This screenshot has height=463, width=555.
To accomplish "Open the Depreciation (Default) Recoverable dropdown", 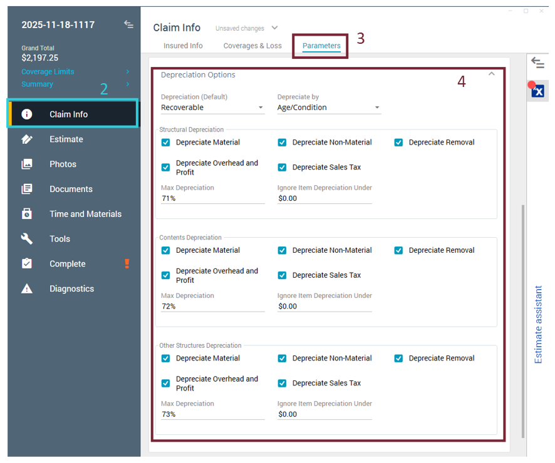I will pos(212,108).
